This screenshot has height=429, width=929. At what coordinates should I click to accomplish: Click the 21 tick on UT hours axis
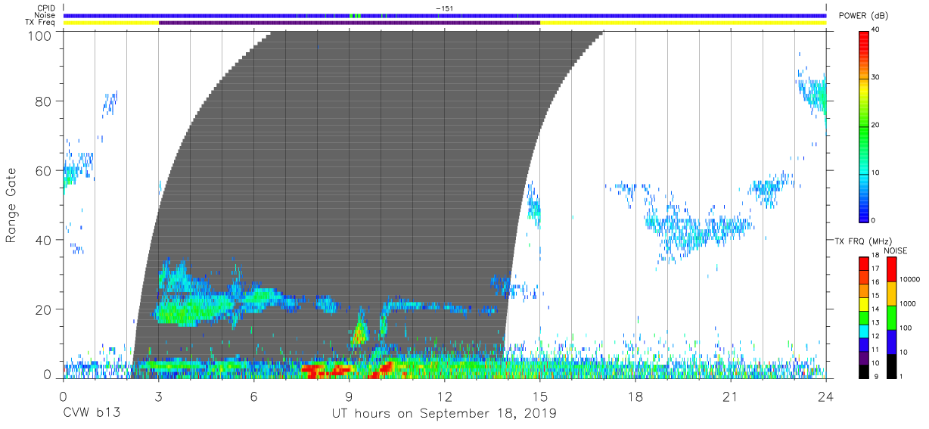pyautogui.click(x=731, y=396)
